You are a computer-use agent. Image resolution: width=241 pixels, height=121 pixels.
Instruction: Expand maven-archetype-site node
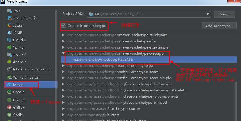point(63,41)
